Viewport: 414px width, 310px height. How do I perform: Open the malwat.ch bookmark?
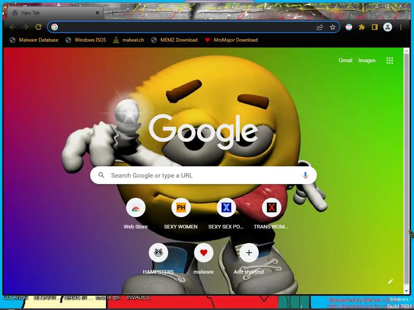pyautogui.click(x=129, y=40)
